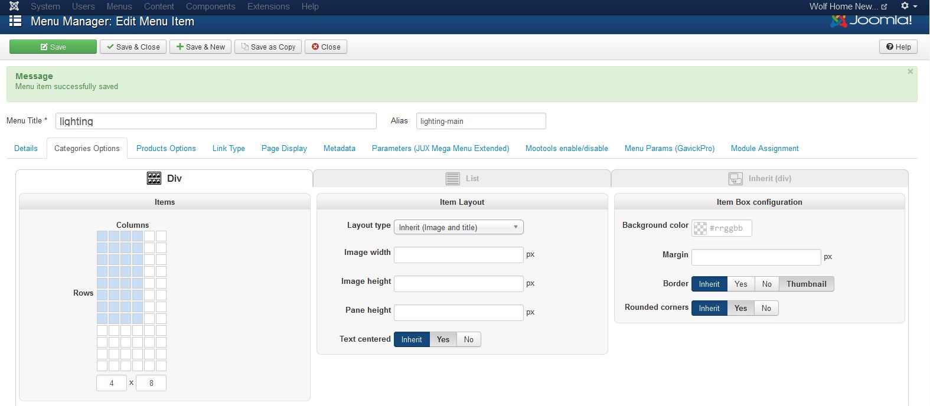Click the Inherit (div) layout icon

click(x=736, y=178)
